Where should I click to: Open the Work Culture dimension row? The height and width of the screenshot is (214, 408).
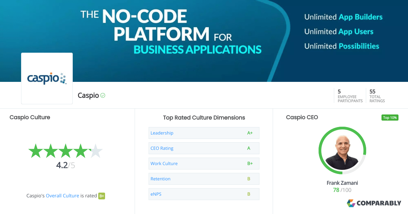point(204,163)
